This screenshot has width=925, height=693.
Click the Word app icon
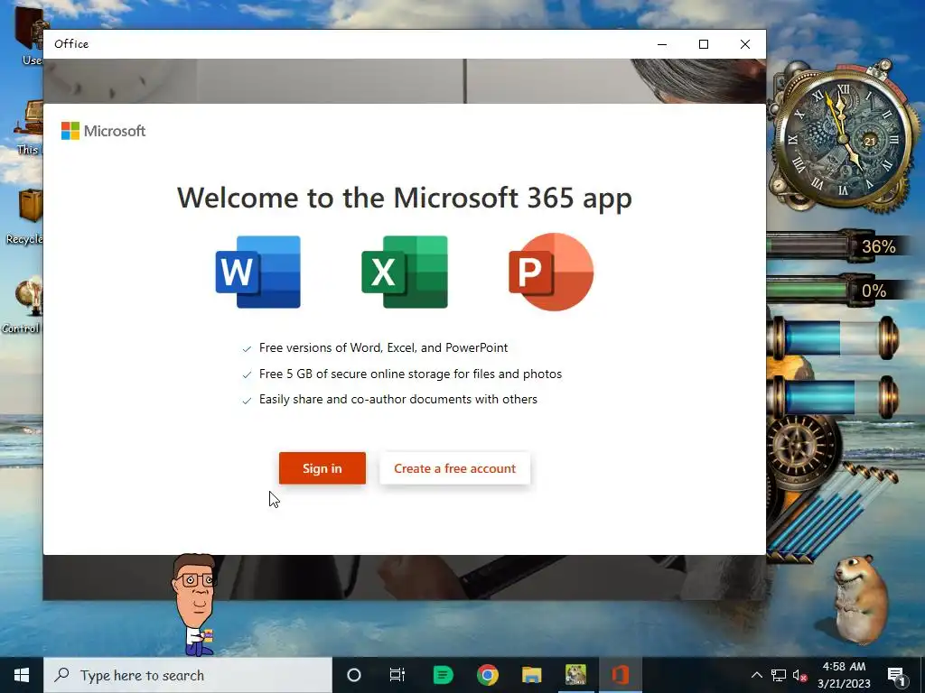[258, 272]
